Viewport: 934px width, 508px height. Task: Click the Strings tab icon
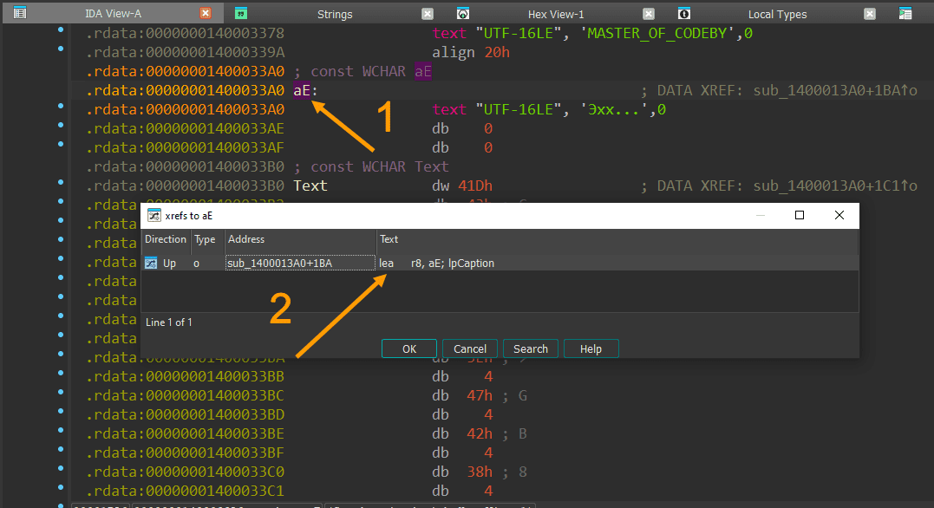[x=242, y=14]
